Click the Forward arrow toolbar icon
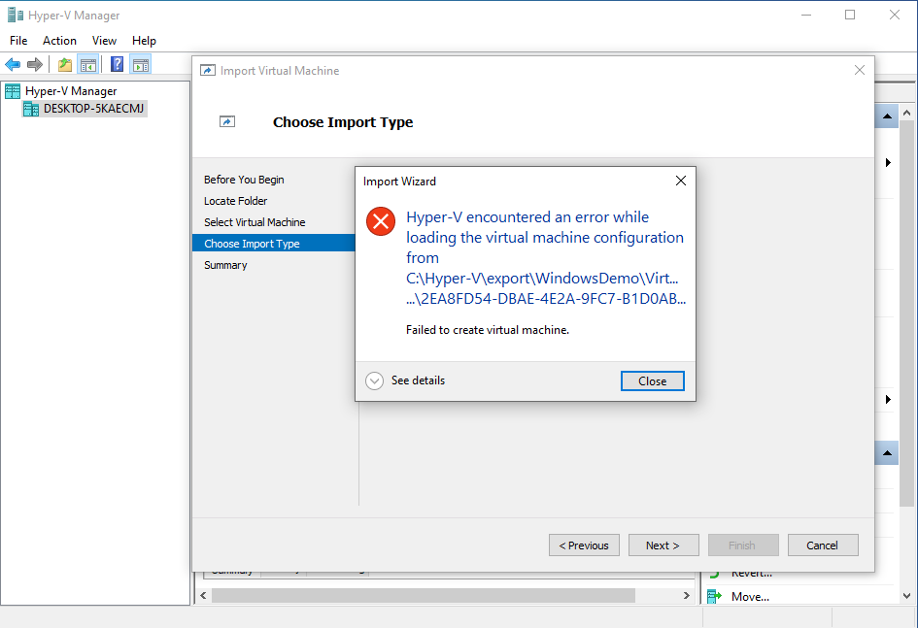Screen dimensions: 918x628 pos(35,64)
